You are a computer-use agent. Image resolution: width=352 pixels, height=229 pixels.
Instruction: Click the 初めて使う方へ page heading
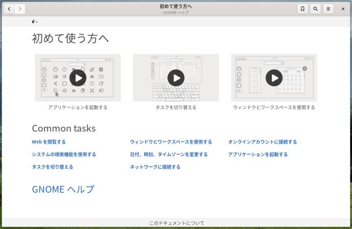pos(71,38)
